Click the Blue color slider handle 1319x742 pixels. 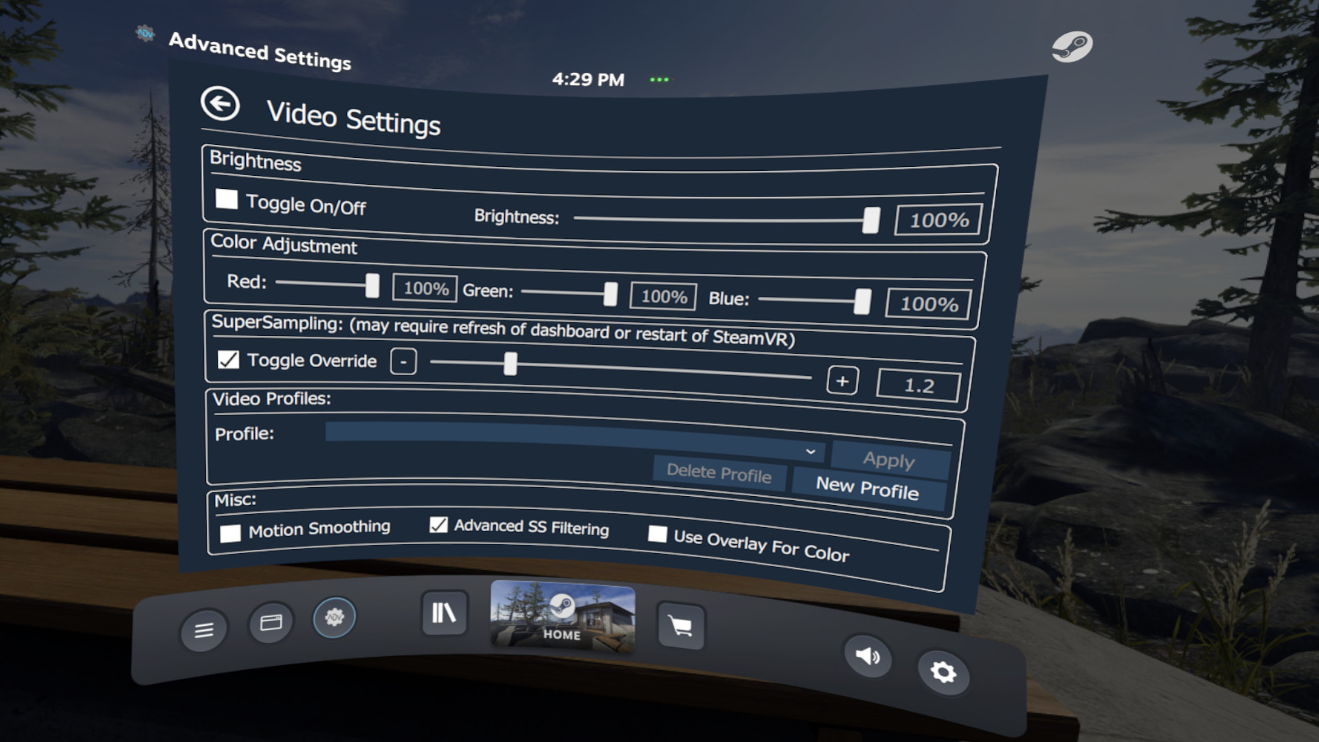point(862,302)
